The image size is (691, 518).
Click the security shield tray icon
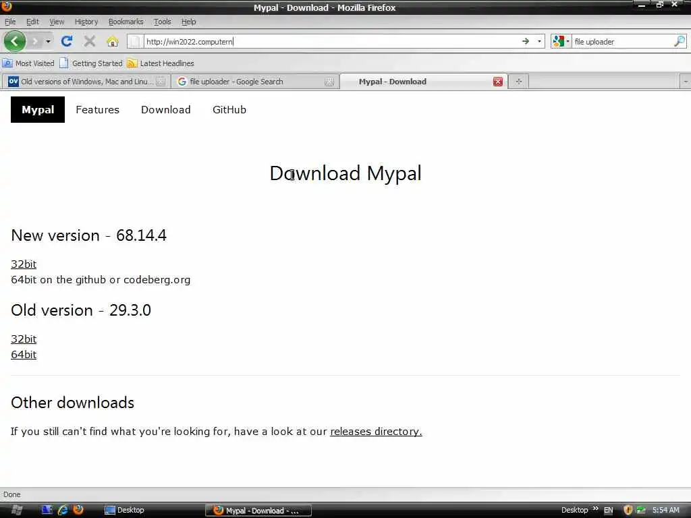click(x=628, y=510)
